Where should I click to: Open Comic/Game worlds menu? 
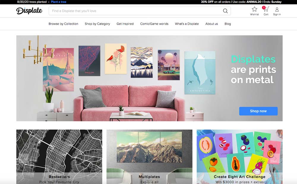(x=154, y=24)
